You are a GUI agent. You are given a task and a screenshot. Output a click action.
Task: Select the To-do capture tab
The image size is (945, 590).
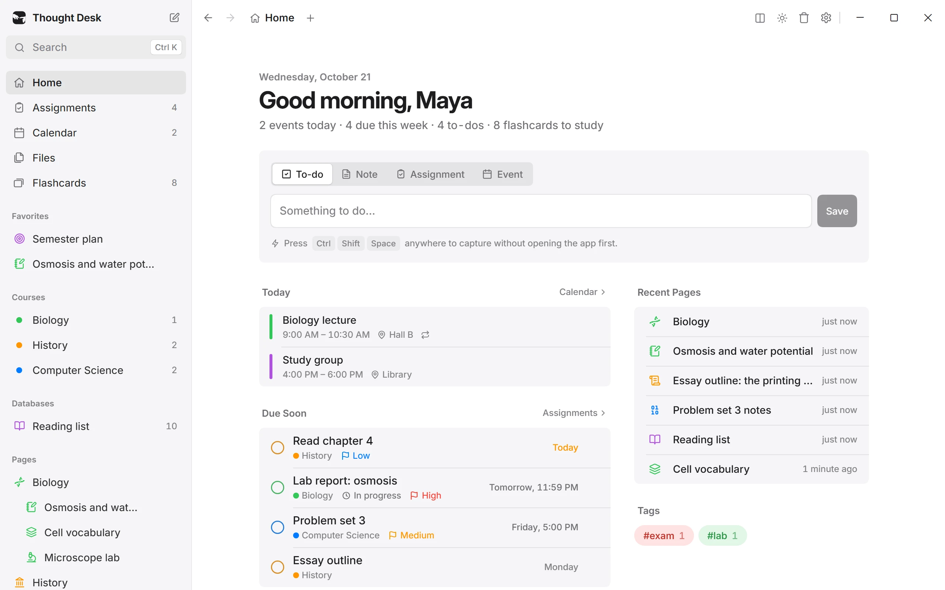tap(302, 174)
